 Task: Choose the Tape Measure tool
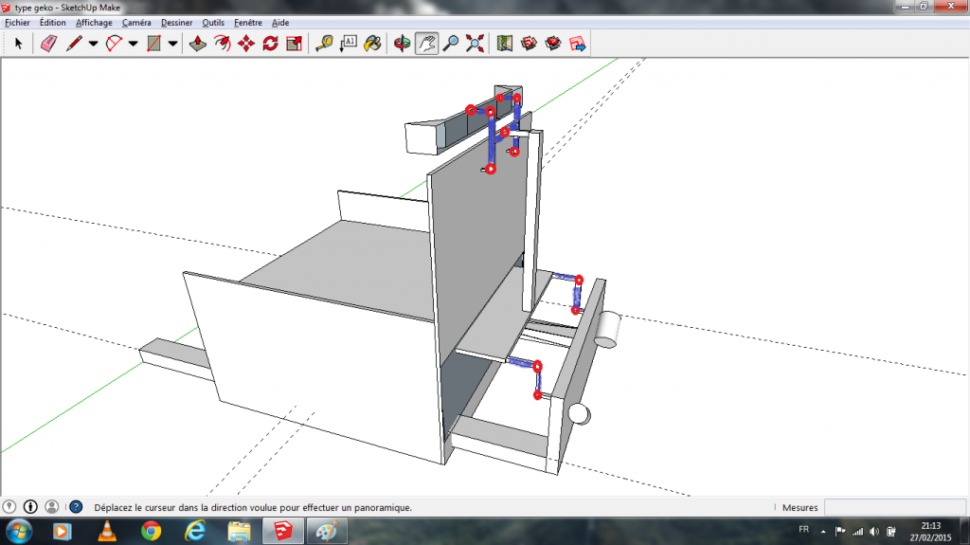click(x=324, y=44)
